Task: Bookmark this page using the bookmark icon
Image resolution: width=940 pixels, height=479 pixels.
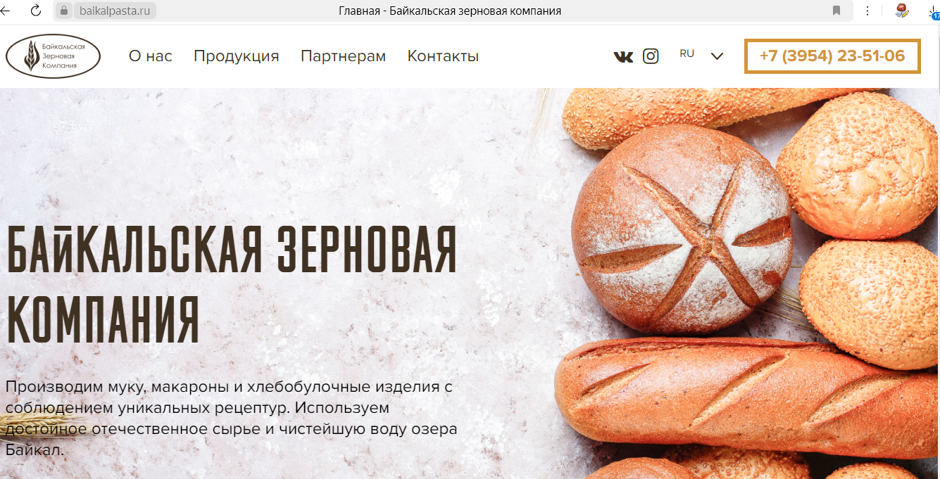Action: 836,11
